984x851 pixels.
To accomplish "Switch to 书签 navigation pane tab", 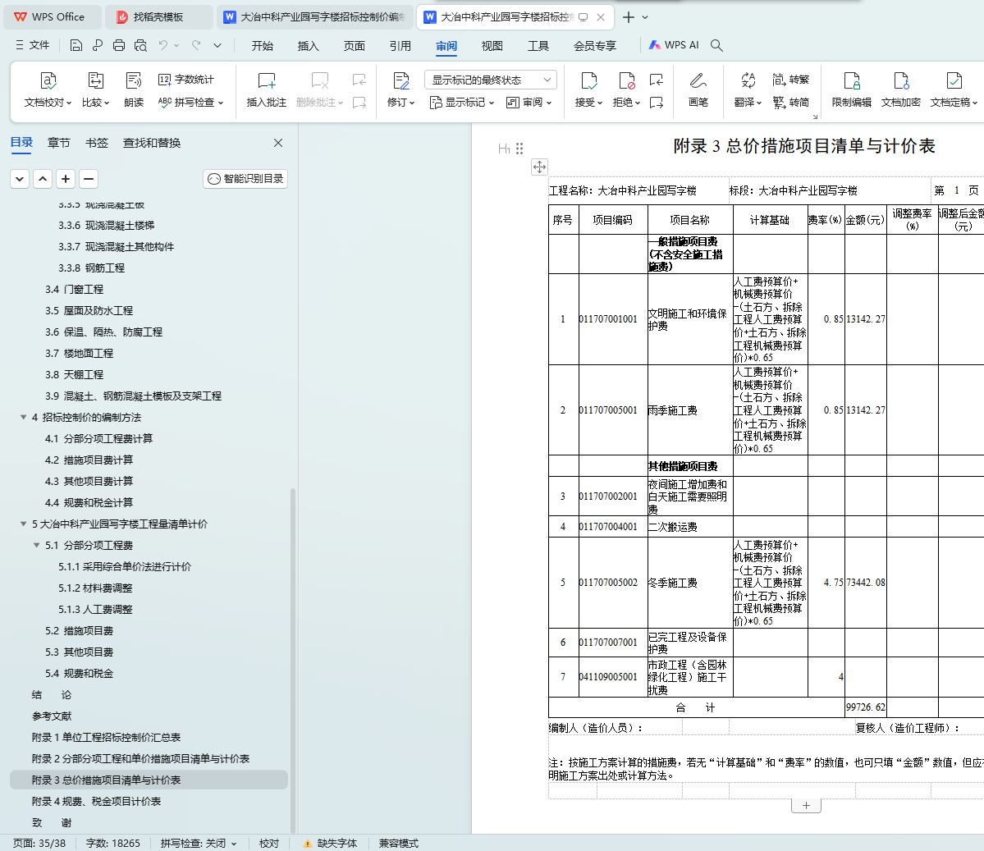I will pyautogui.click(x=97, y=143).
